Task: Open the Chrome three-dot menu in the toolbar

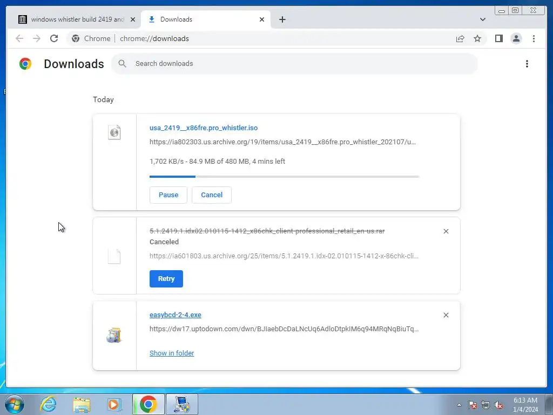Action: point(534,38)
